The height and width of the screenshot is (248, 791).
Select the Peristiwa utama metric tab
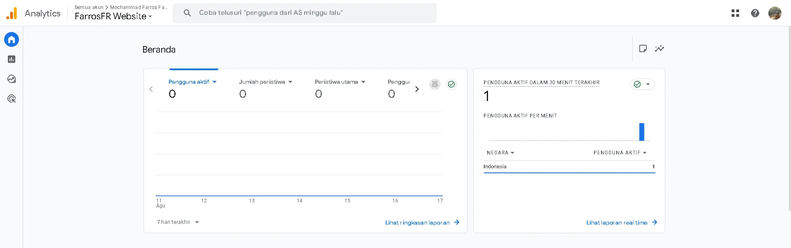[x=340, y=82]
